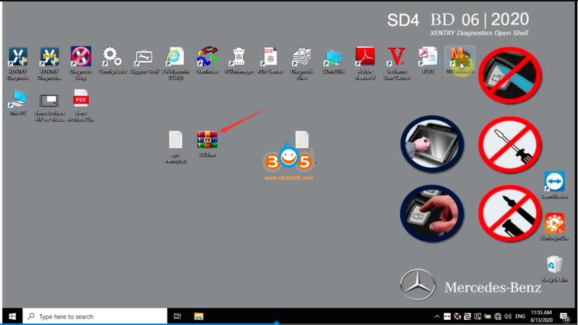Switch ENG input language indicator
The image size is (578, 325).
click(520, 316)
